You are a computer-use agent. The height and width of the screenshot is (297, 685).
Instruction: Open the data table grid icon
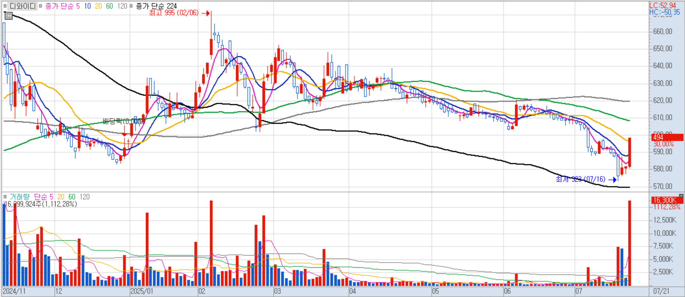click(x=8, y=16)
